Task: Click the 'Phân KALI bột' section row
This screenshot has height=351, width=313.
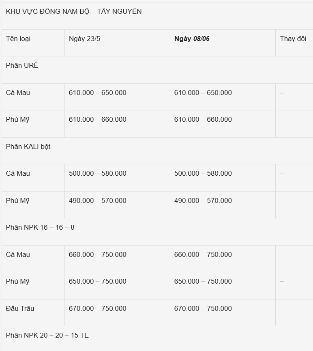Action: tap(28, 146)
